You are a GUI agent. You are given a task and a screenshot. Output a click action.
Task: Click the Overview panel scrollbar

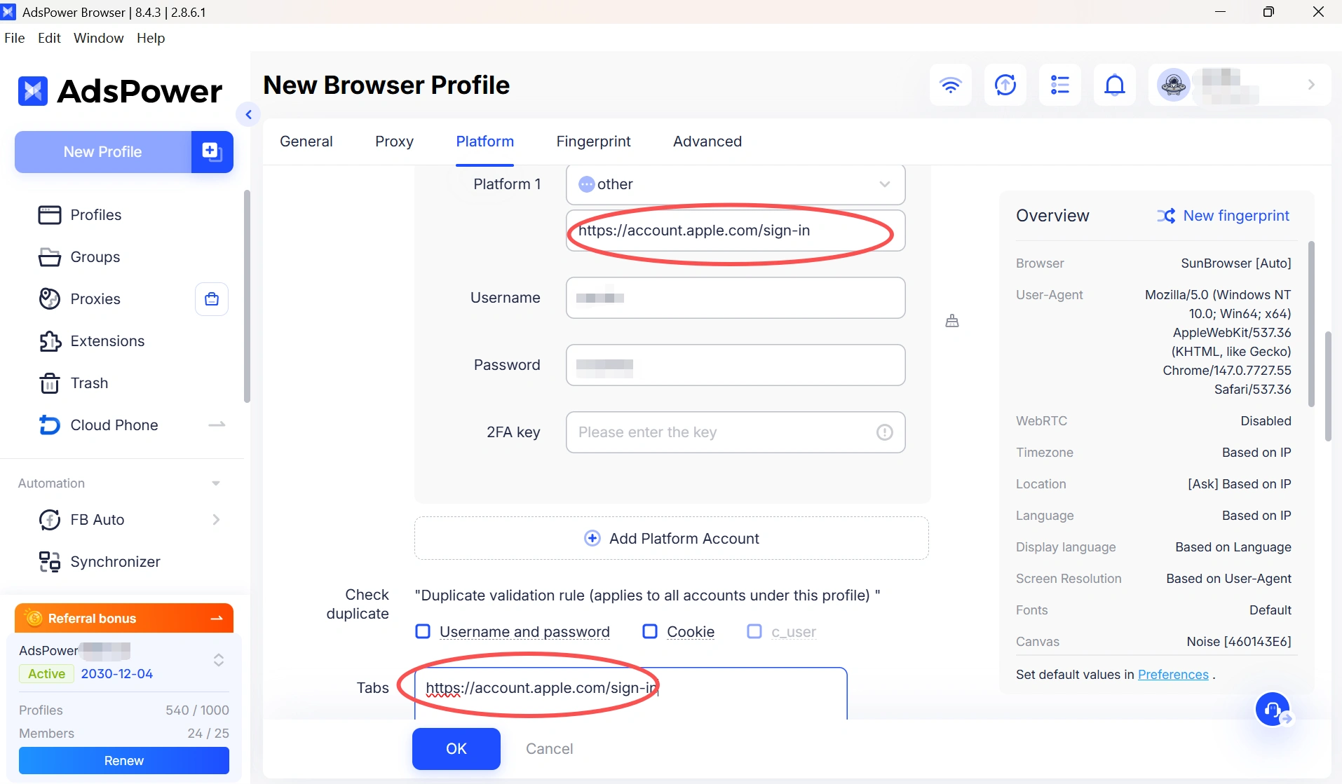point(1311,323)
